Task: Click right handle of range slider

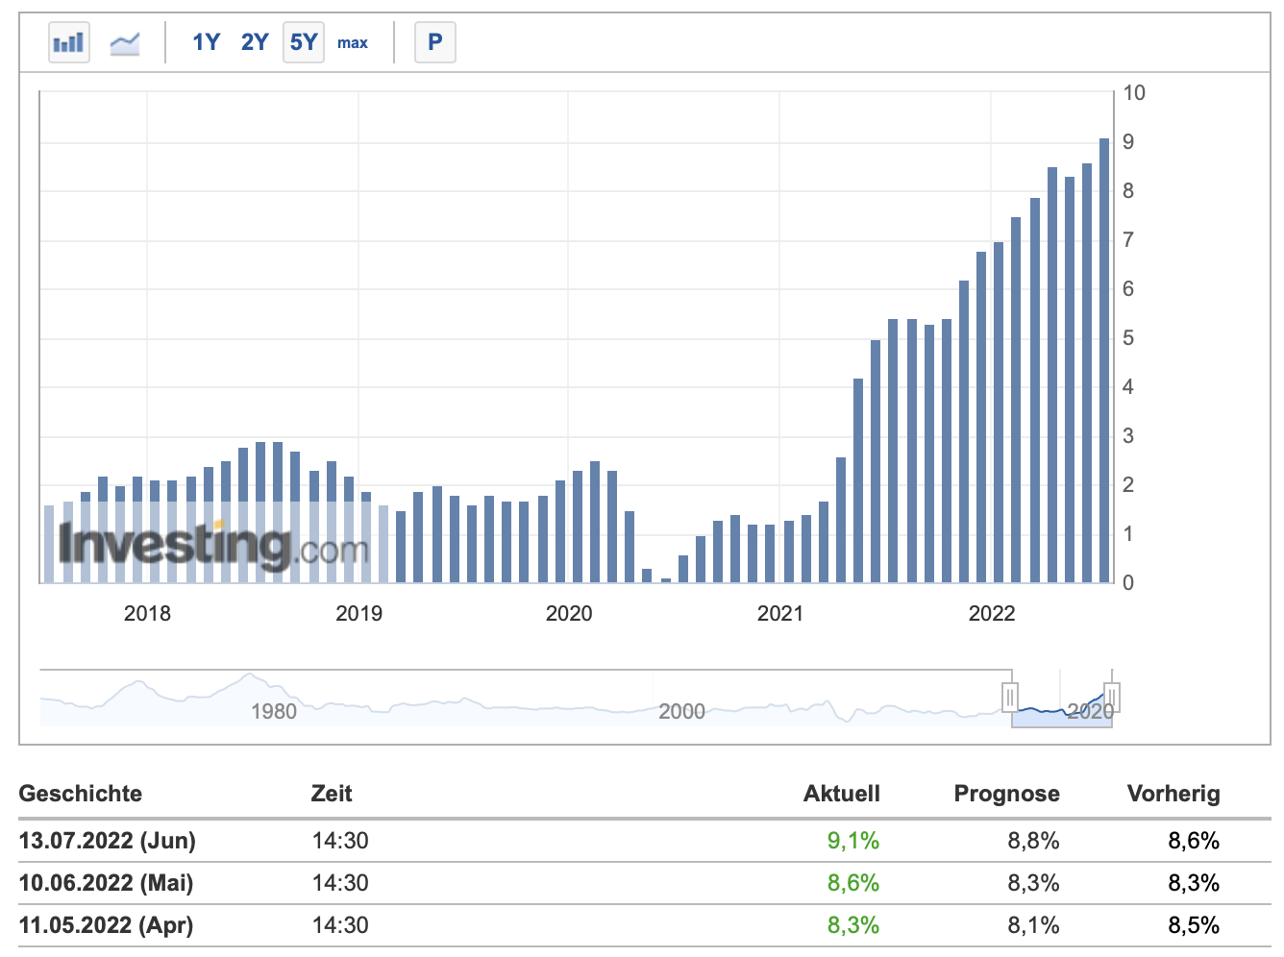Action: [x=1112, y=697]
